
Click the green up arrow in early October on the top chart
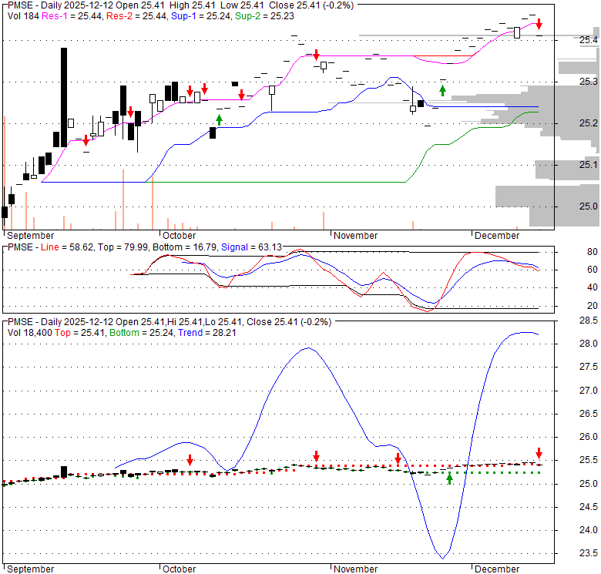coord(220,119)
